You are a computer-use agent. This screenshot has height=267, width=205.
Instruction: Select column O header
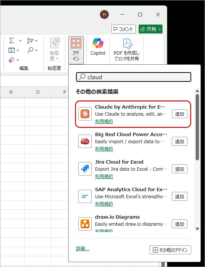click(x=38, y=92)
